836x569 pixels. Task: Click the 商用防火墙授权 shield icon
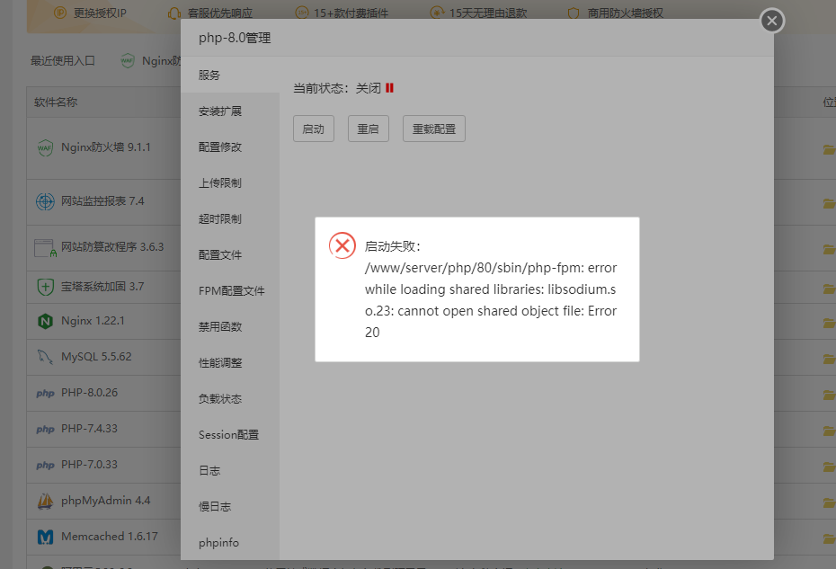coord(574,13)
